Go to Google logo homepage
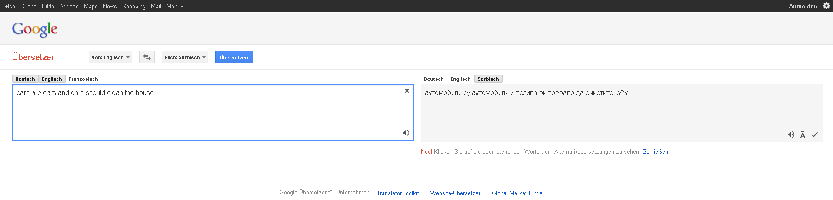 (x=35, y=29)
